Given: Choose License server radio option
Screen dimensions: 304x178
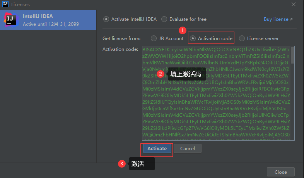Looking at the screenshot, I should (242, 39).
